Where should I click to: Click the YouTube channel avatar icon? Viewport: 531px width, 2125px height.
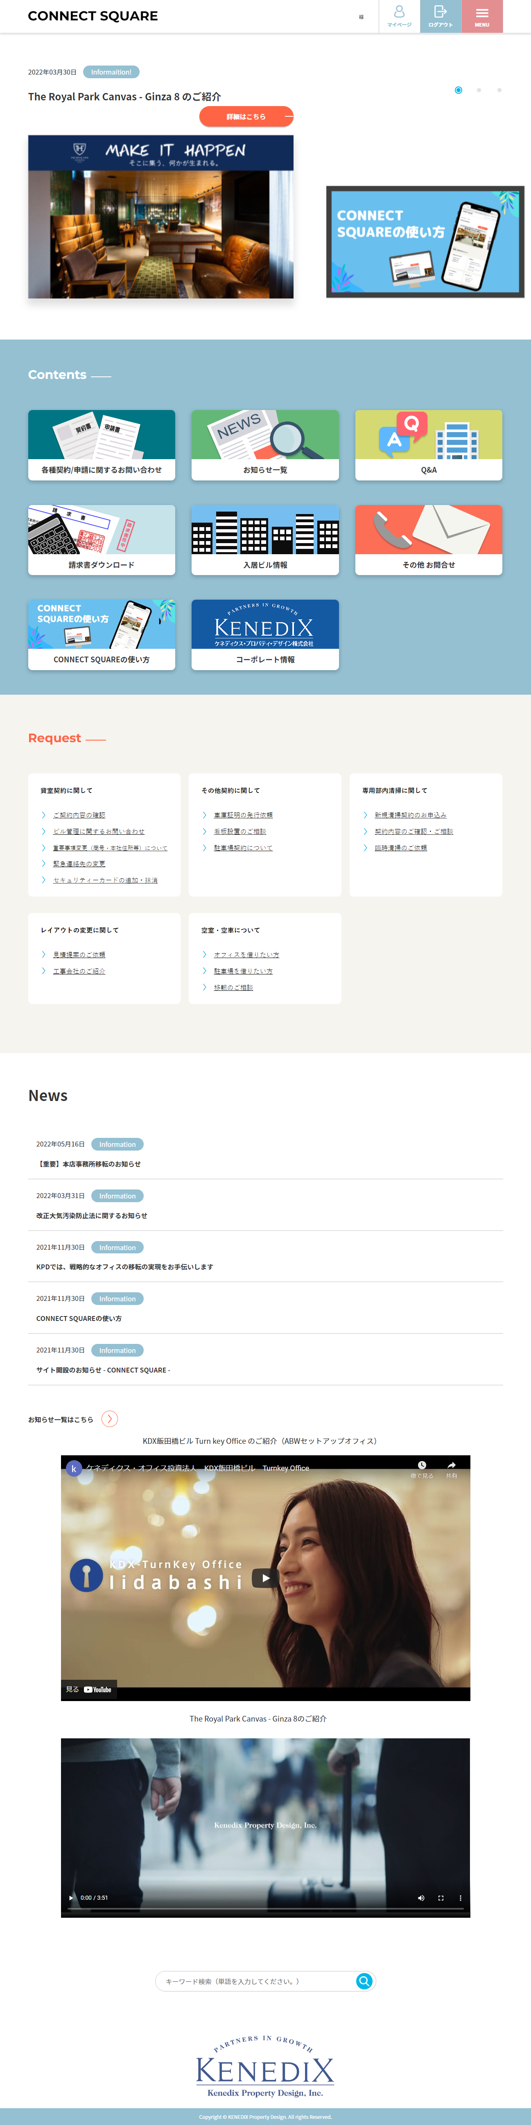tap(73, 1468)
